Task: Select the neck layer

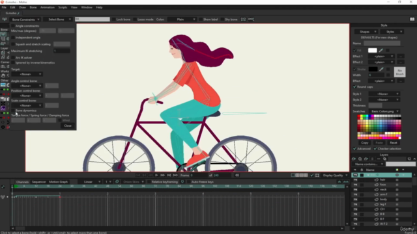Action: 384,190
